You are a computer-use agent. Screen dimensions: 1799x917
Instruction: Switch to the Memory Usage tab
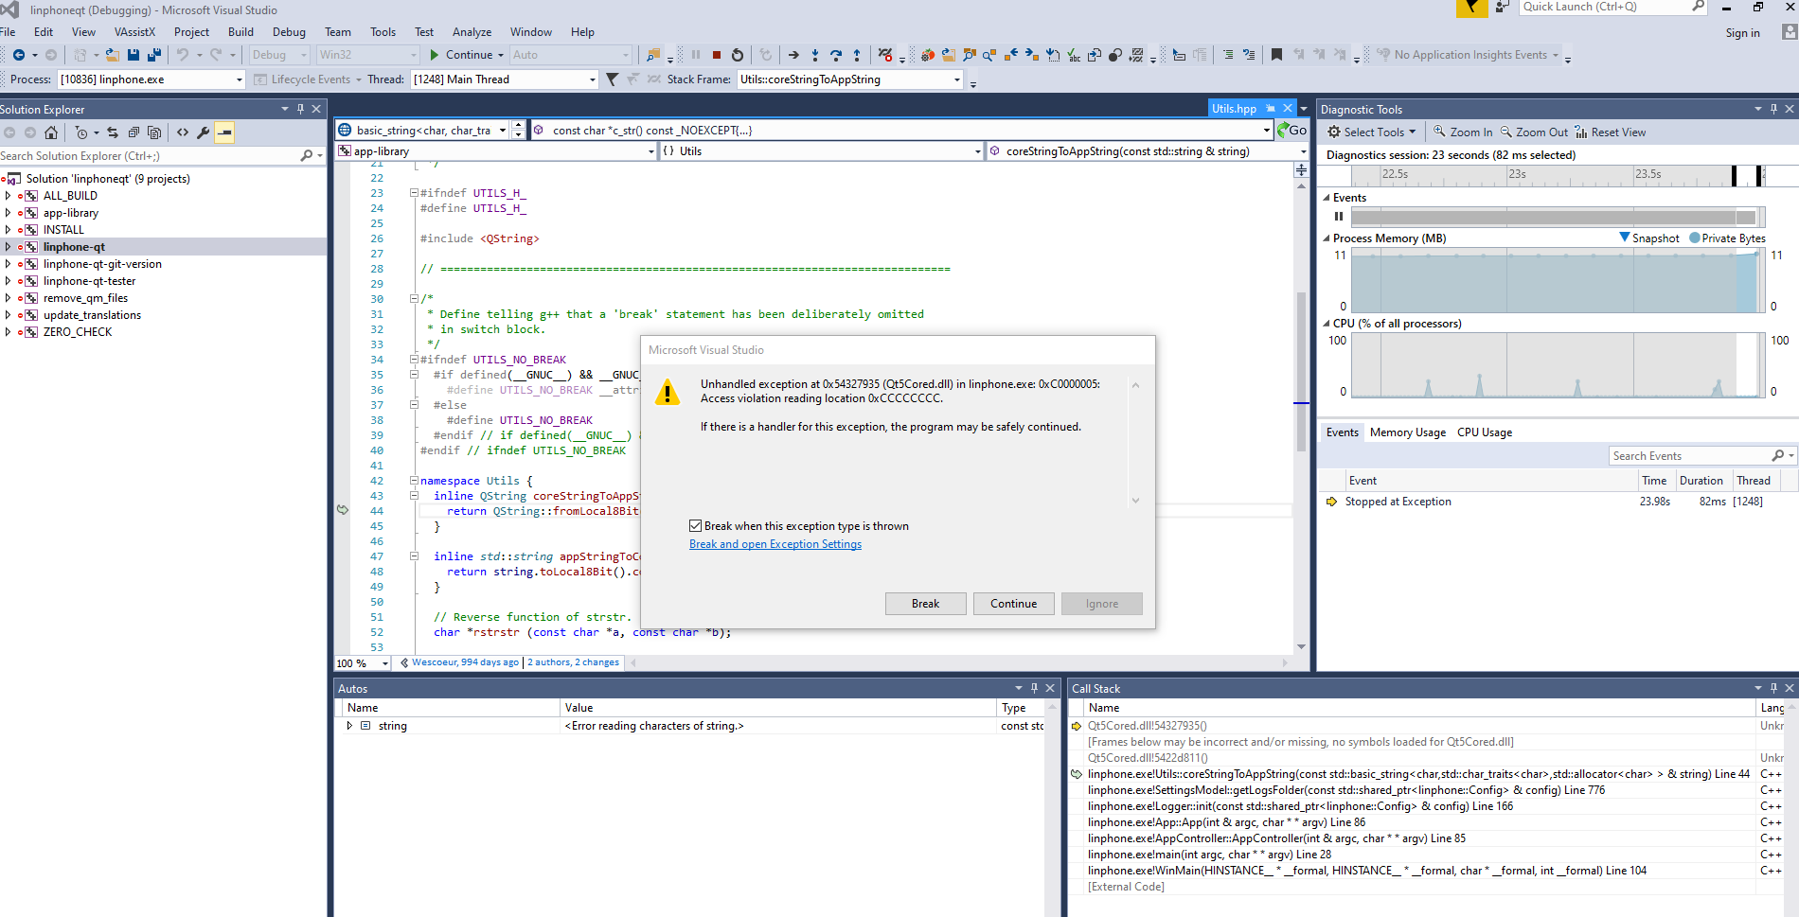[x=1408, y=432]
